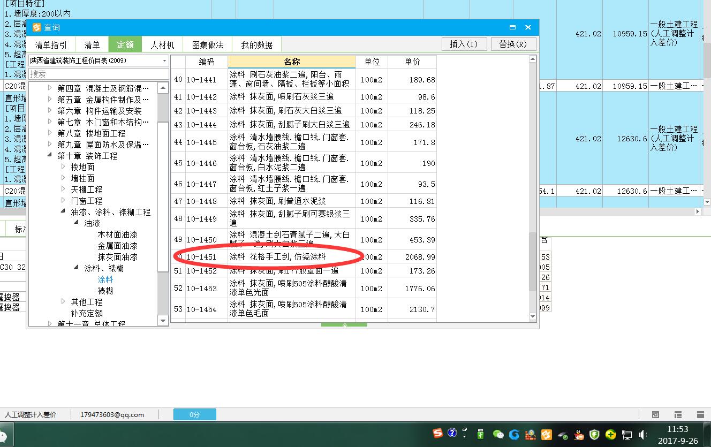Click the QQ penguin tray icon
711x447 pixels.
579,434
